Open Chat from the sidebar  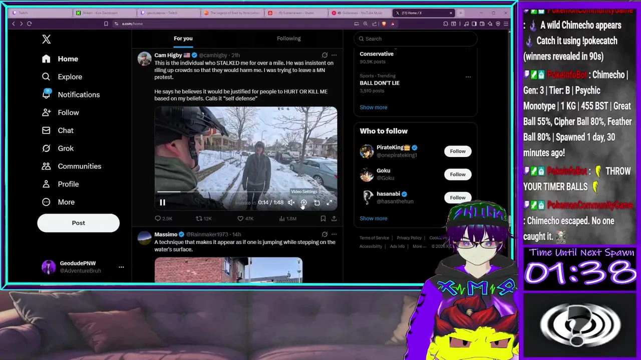(x=58, y=130)
